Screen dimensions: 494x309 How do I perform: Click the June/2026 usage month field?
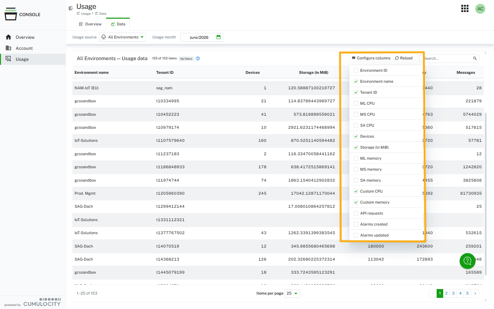(202, 37)
